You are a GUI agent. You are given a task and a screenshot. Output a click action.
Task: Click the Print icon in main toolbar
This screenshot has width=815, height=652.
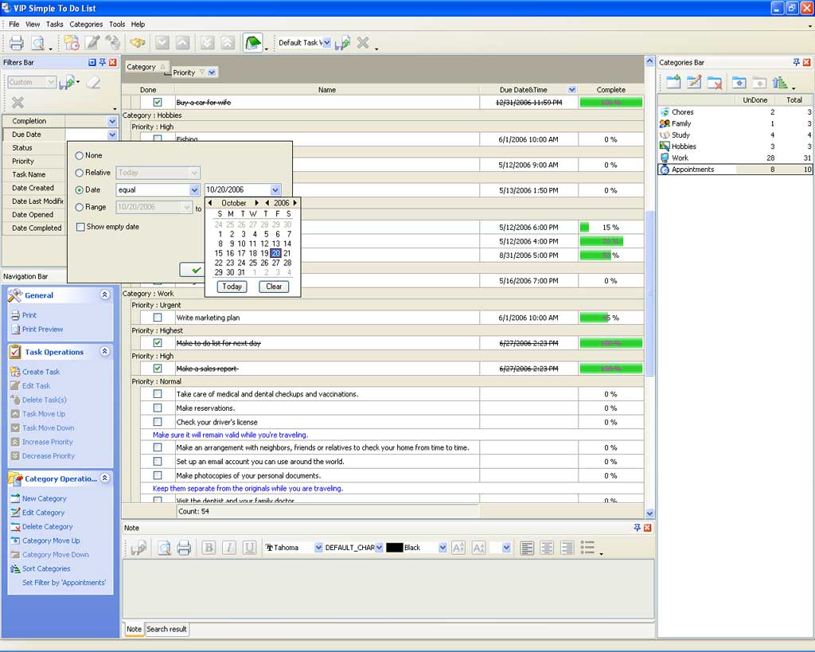16,43
